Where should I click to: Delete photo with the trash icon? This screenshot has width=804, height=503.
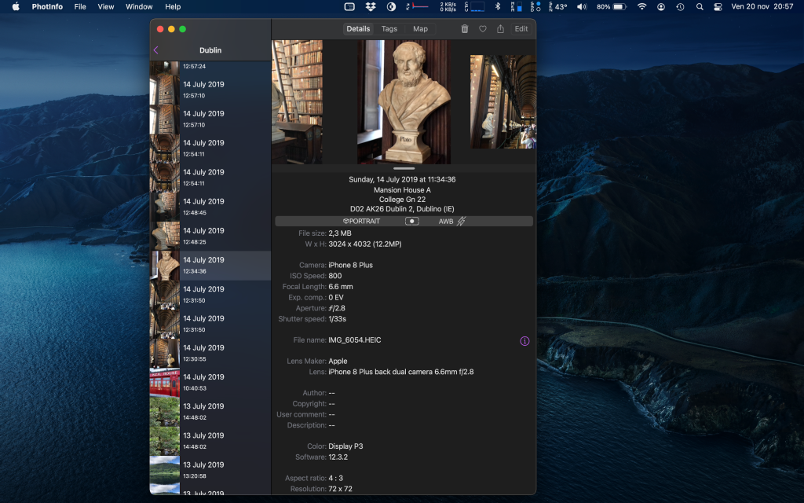(x=464, y=29)
